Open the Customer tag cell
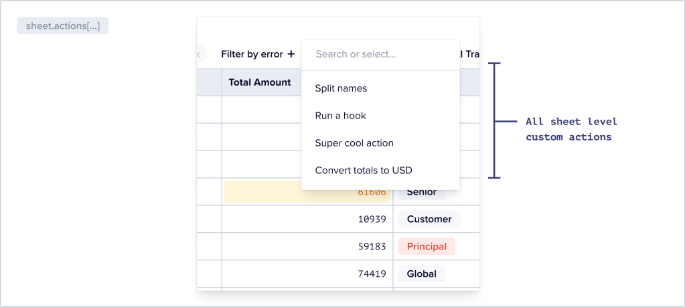 429,219
